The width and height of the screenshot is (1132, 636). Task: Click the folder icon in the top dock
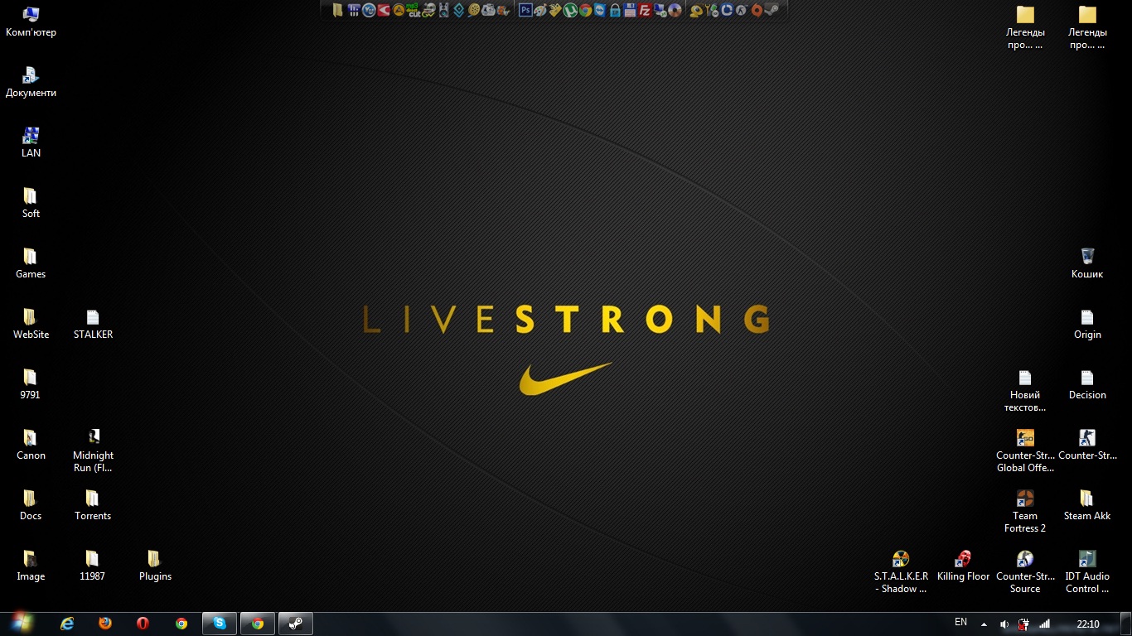[x=337, y=10]
